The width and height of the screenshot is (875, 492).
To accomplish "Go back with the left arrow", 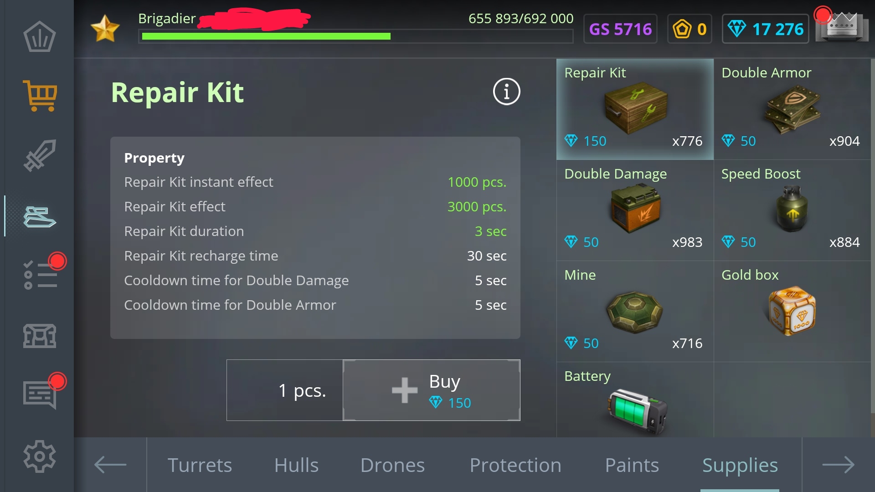I will point(110,465).
